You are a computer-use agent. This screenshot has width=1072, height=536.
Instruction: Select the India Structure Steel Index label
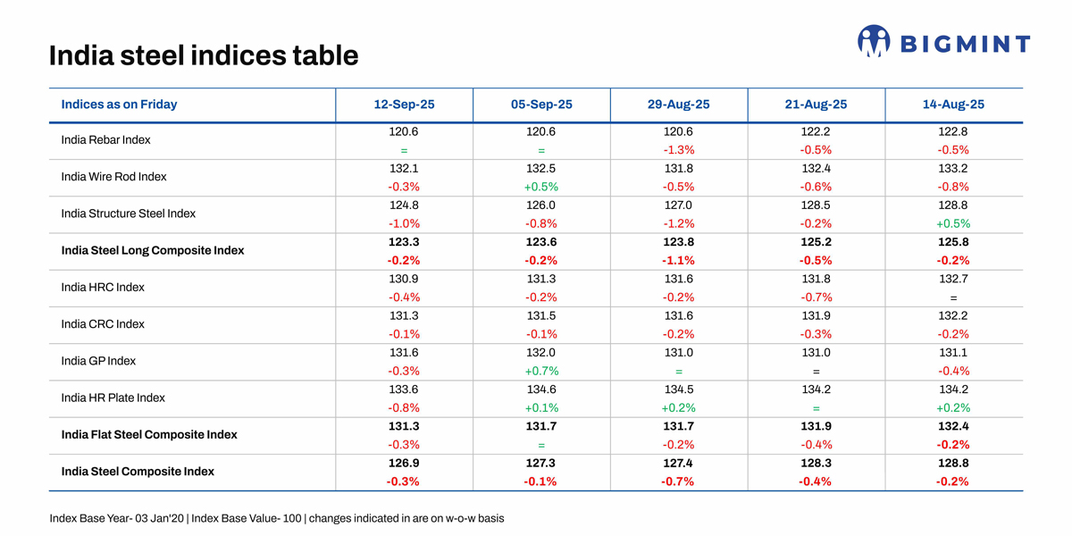point(128,214)
